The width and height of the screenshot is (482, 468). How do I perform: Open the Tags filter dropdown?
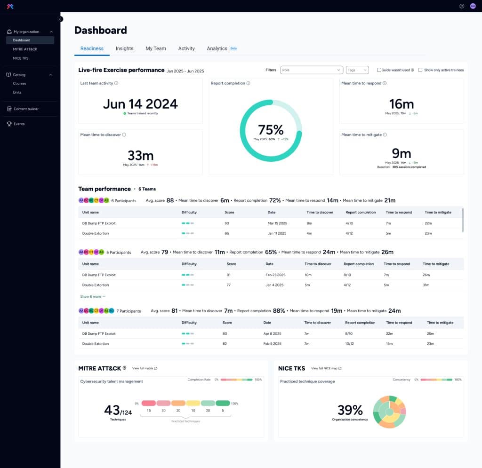[358, 70]
